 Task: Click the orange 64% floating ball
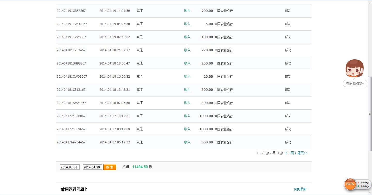tap(350, 184)
